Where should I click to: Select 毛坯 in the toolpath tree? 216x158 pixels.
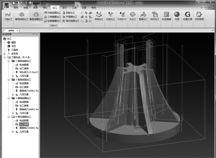tap(14, 46)
